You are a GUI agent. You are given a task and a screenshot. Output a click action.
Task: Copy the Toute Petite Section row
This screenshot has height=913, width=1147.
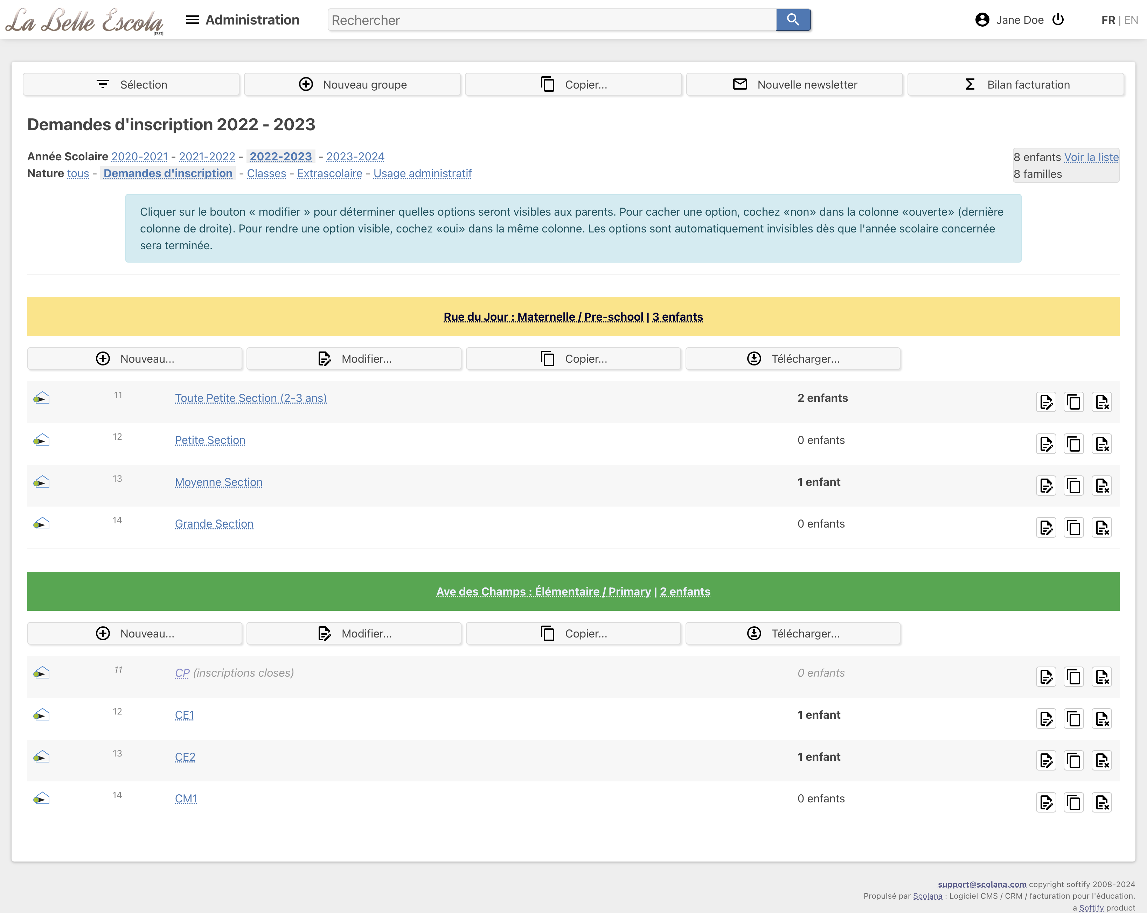[x=1073, y=402]
